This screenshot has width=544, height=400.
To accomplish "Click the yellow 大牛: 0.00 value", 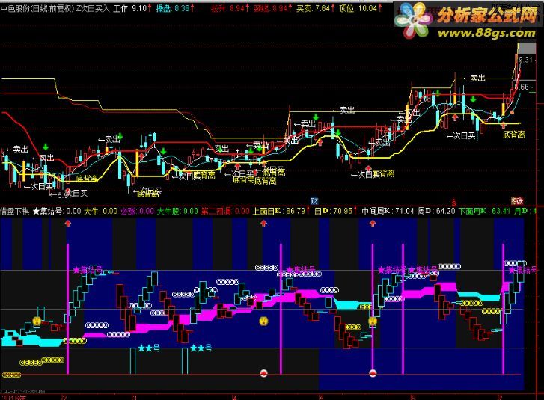I will (100, 211).
